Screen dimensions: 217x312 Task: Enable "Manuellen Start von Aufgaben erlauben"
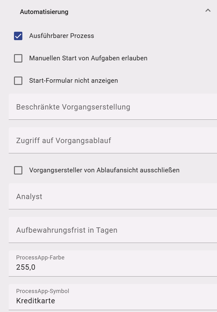18,58
